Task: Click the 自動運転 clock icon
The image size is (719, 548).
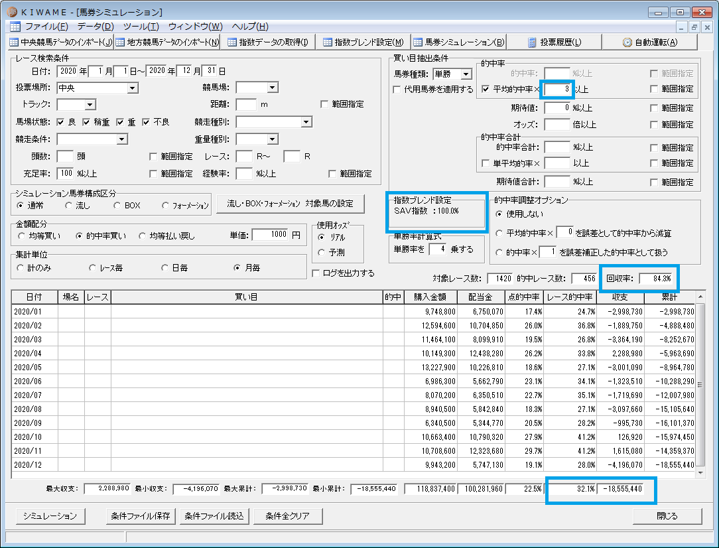Action: coord(627,42)
